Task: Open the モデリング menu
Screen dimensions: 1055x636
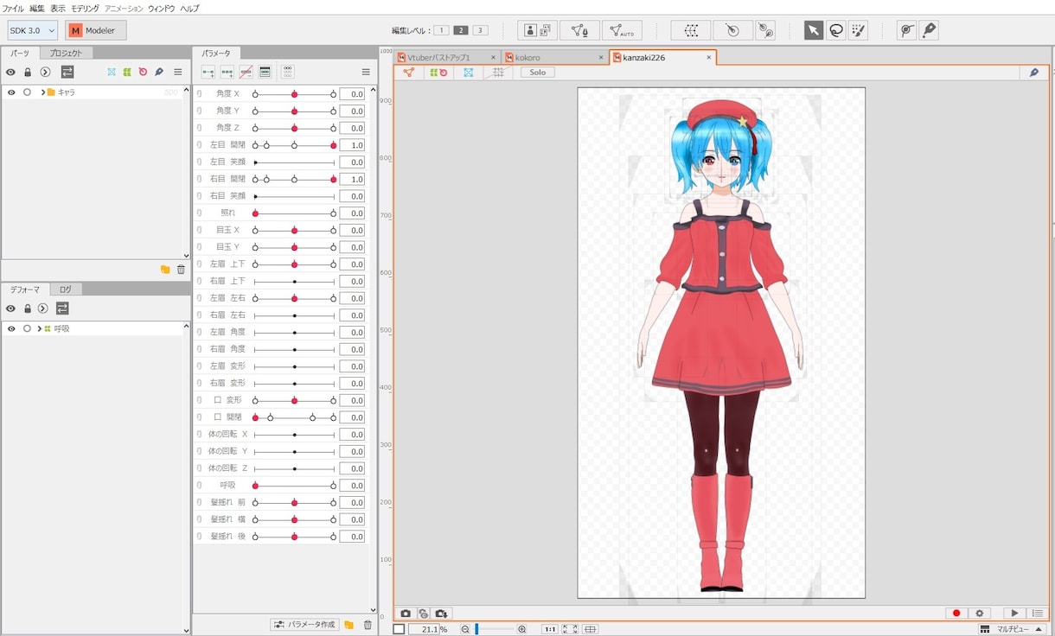Action: tap(85, 8)
